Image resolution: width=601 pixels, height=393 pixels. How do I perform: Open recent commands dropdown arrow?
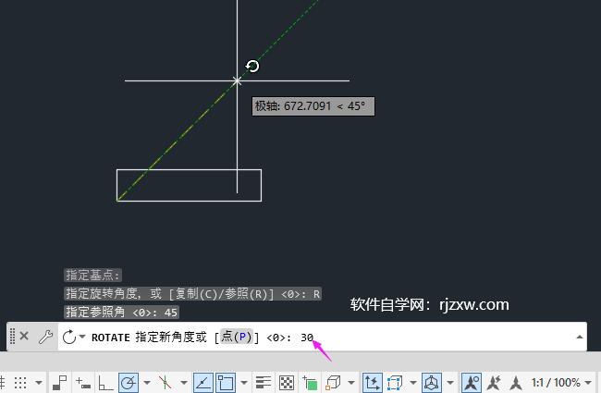click(82, 337)
